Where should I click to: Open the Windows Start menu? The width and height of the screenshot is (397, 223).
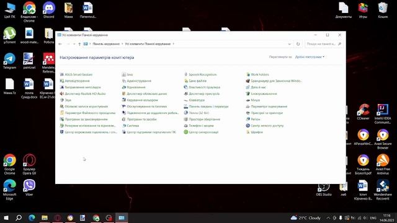pos(6,217)
